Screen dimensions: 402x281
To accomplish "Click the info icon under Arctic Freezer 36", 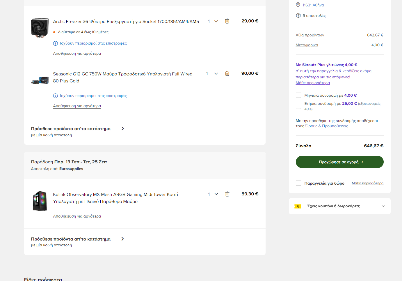I will tap(55, 43).
